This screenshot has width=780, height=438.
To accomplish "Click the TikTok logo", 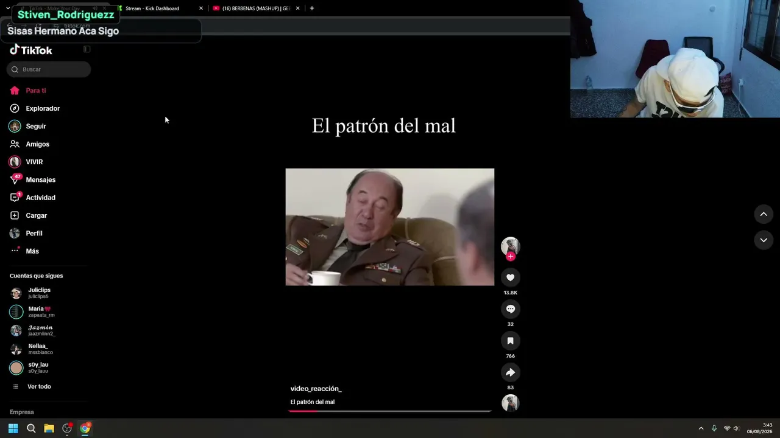I will click(31, 50).
